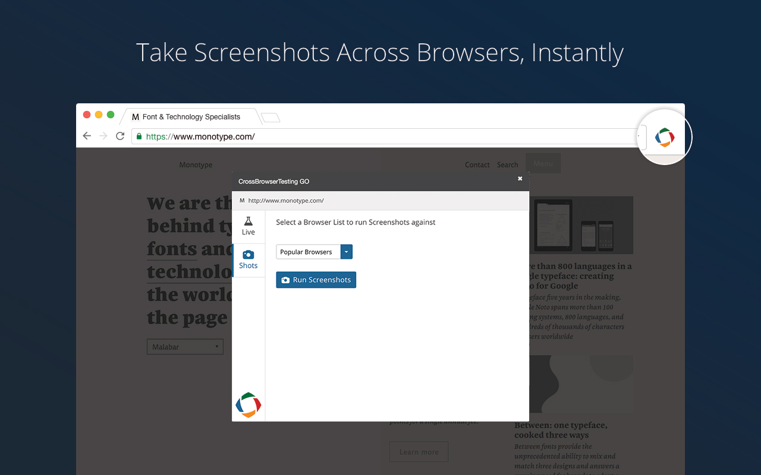Click the devices thumbnail image on page

581,225
